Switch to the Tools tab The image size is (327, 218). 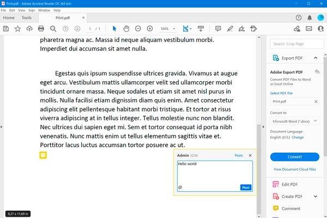[27, 18]
